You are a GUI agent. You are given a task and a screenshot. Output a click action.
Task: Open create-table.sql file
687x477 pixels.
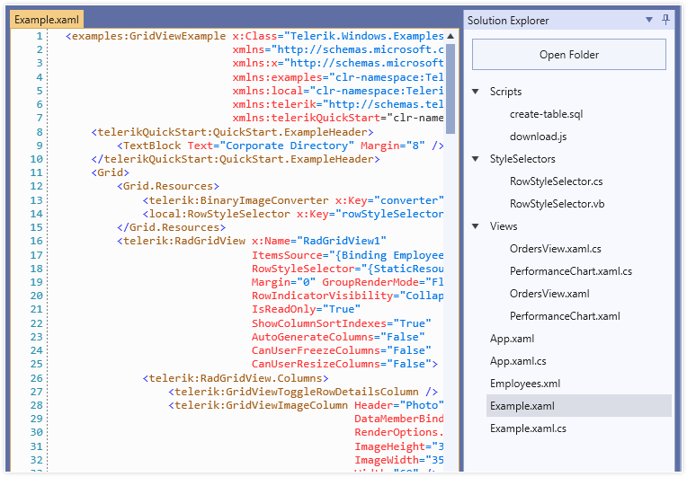(x=546, y=114)
